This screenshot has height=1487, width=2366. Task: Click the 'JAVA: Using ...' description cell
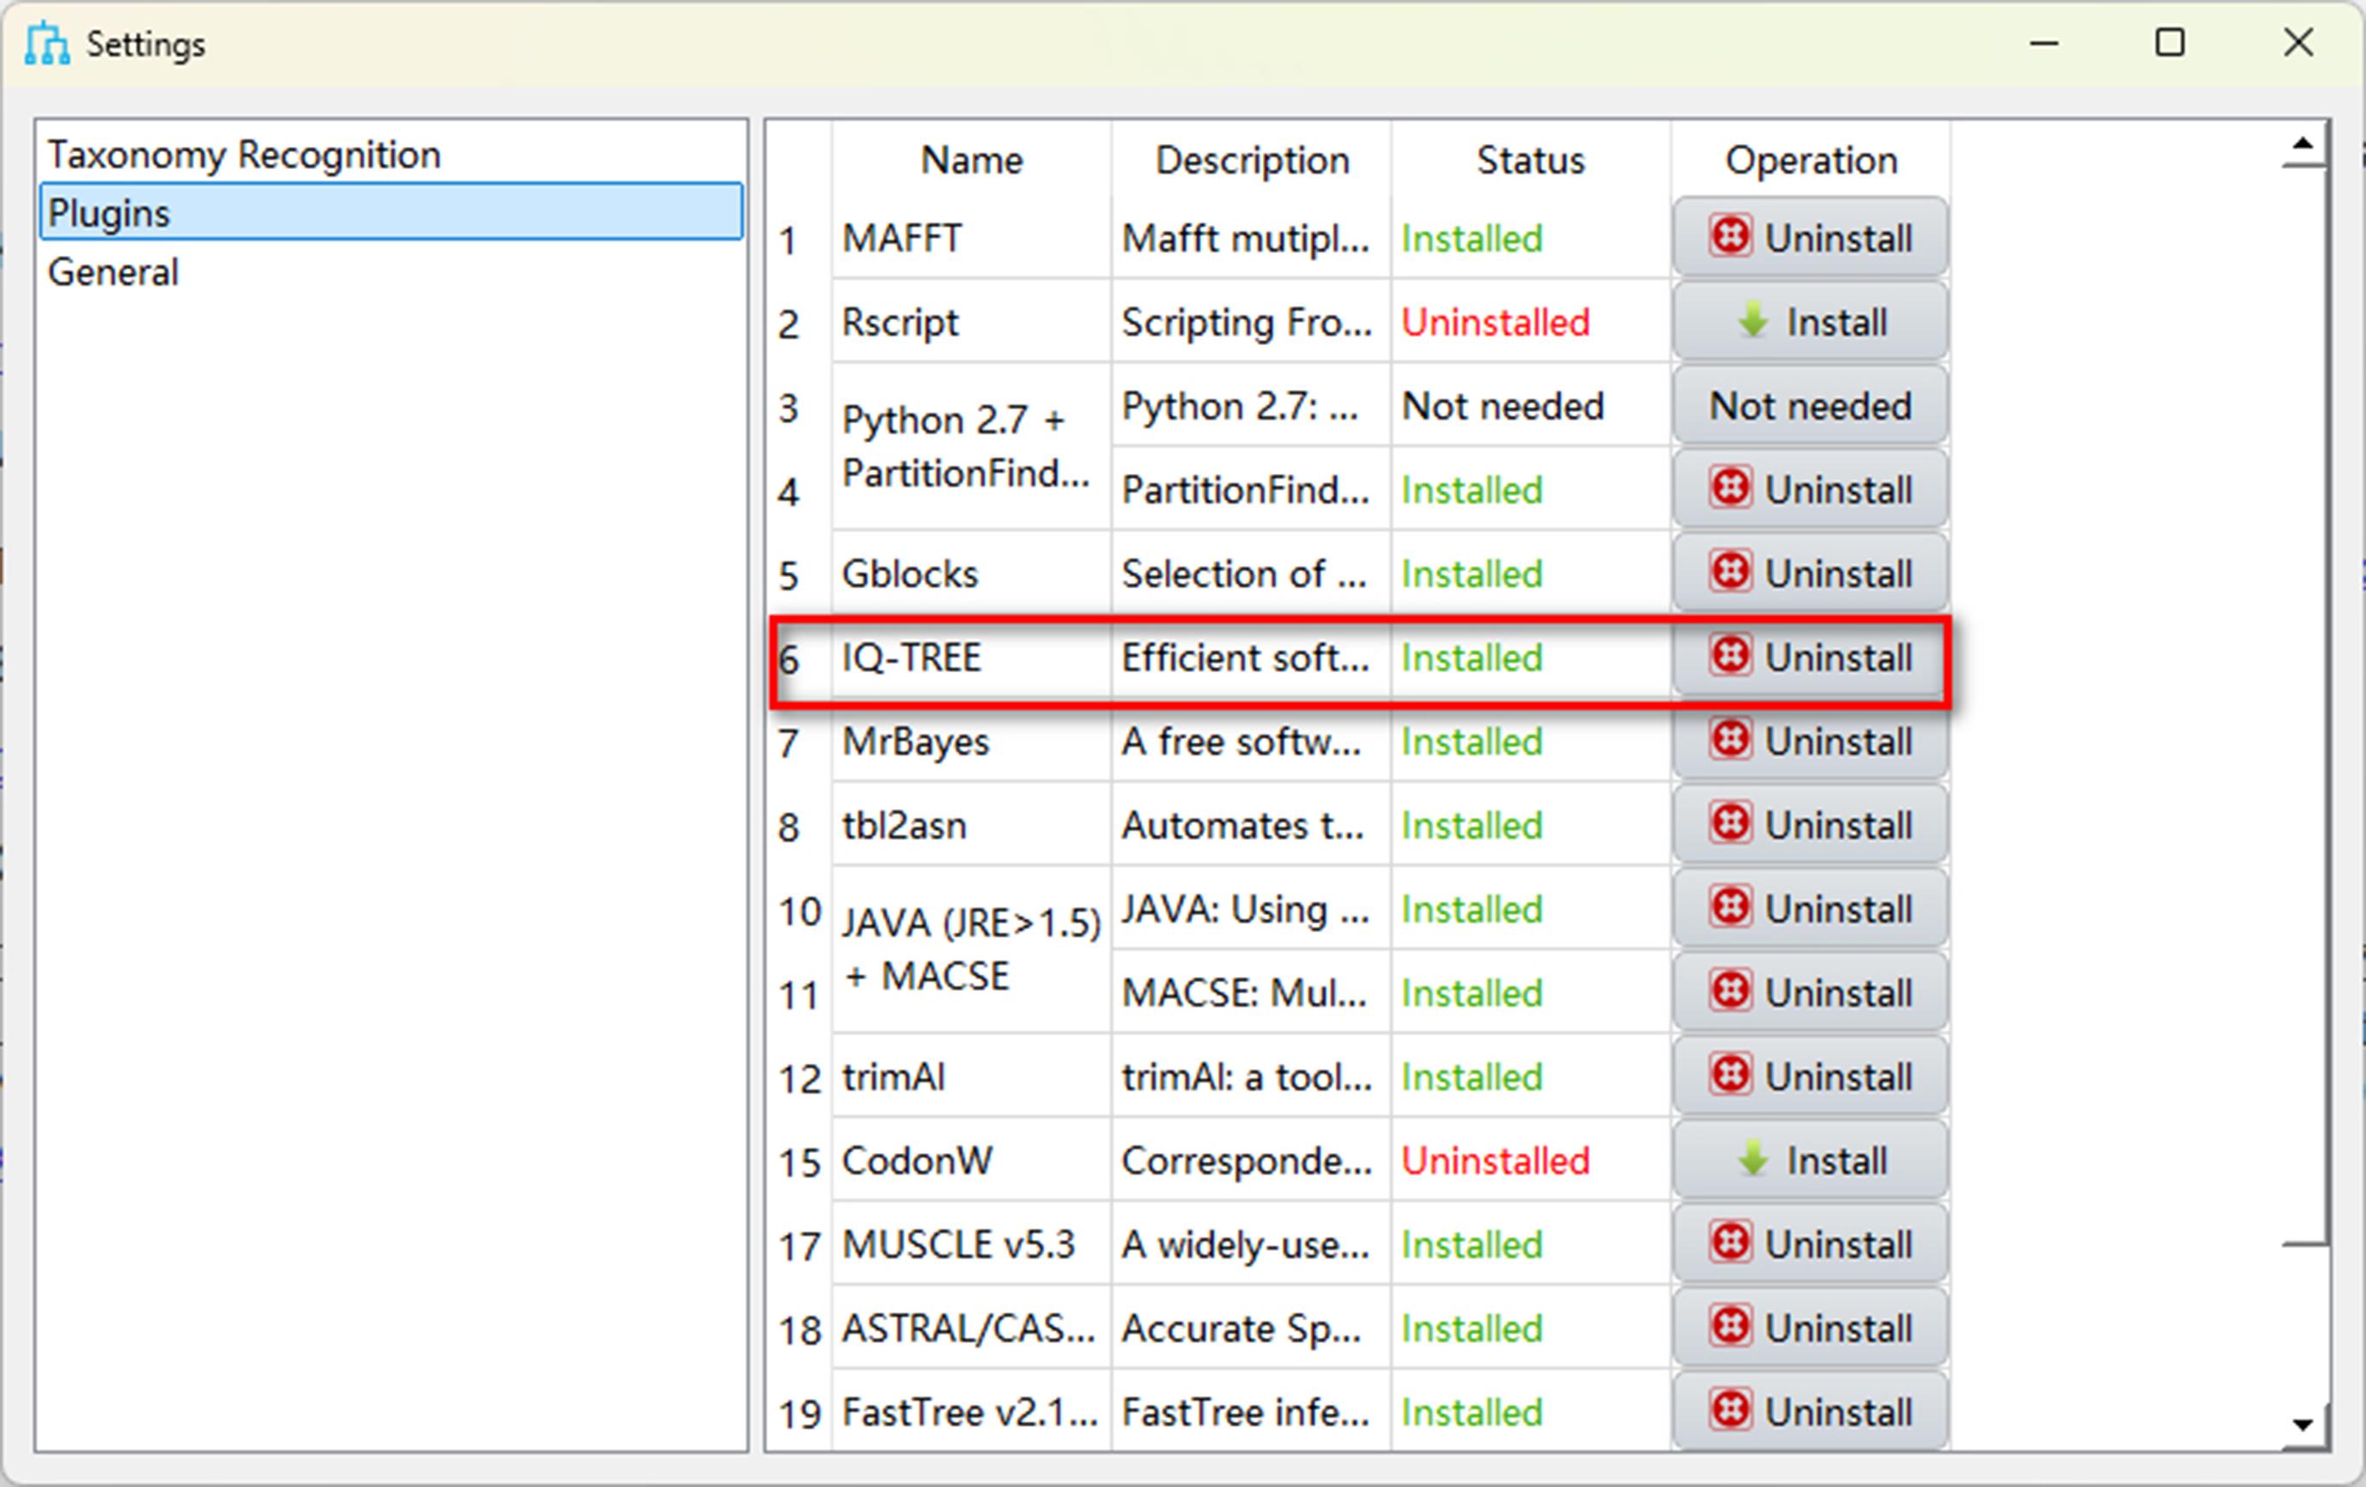coord(1252,908)
